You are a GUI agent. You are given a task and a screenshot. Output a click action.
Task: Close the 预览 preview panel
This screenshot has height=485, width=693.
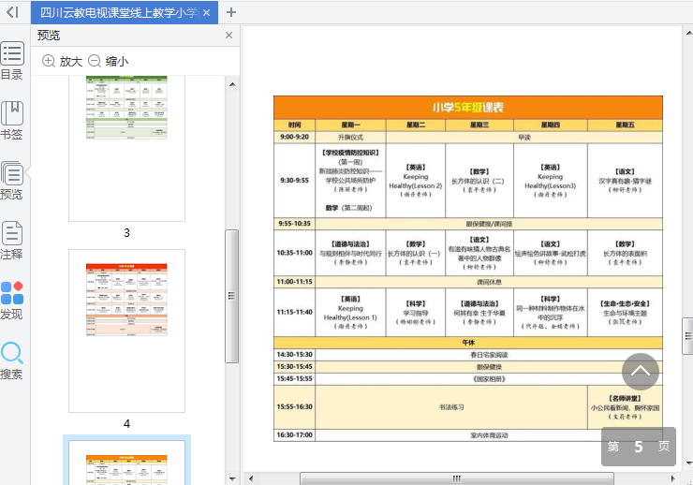pos(229,36)
